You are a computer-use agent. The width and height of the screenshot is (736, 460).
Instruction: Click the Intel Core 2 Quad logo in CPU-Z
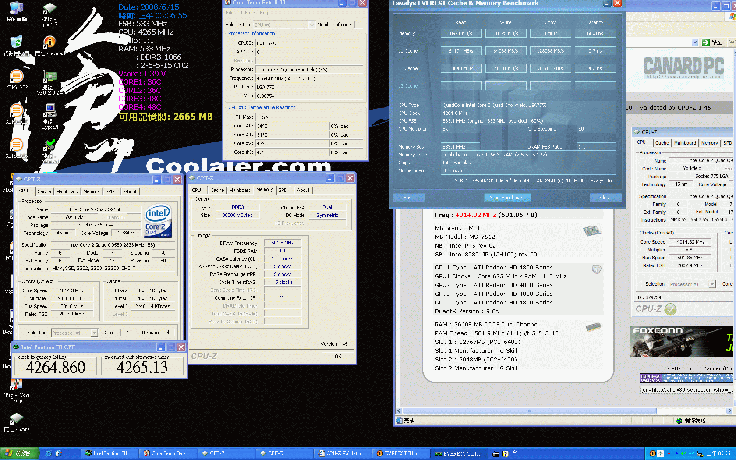click(x=158, y=221)
